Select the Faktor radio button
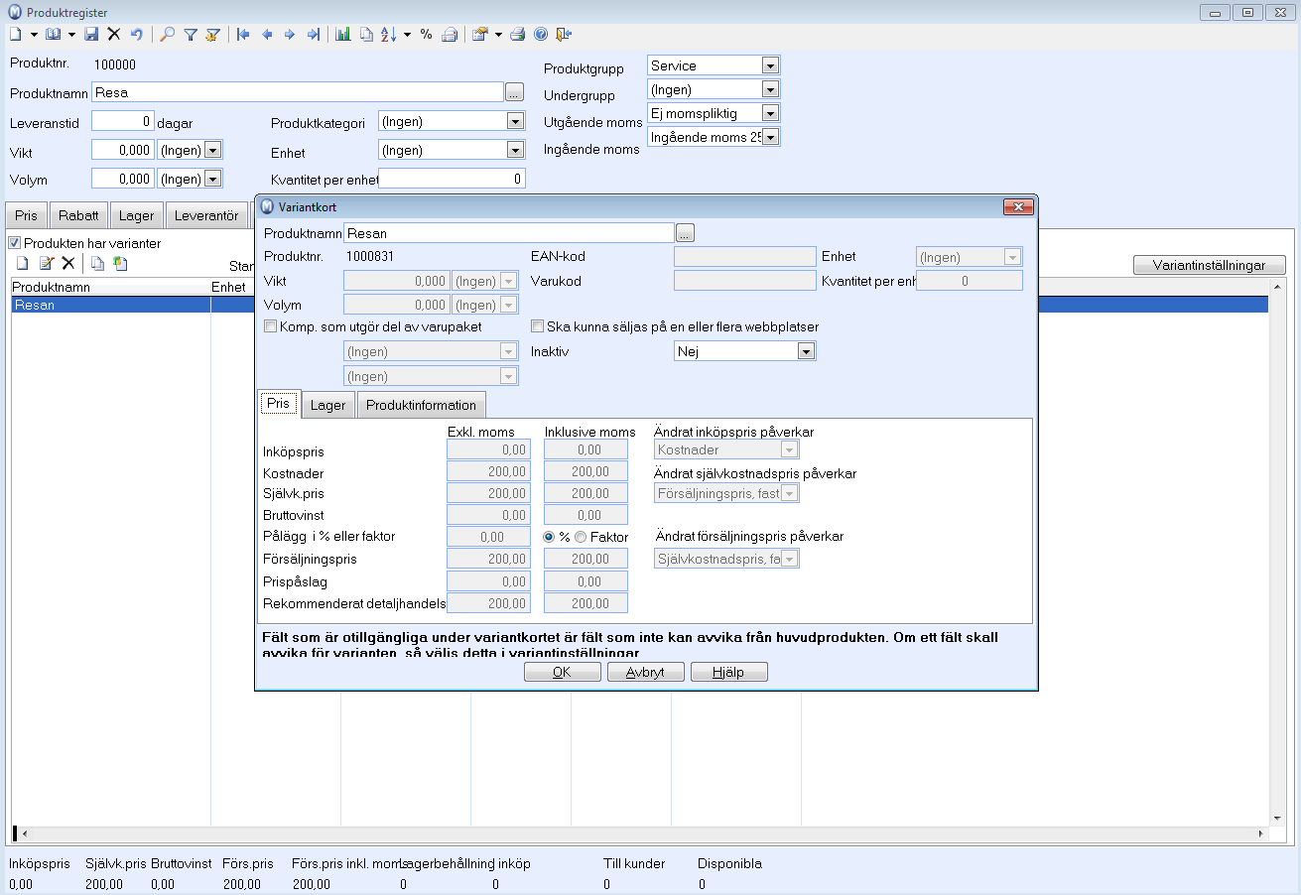Viewport: 1301px width, 895px height. coord(581,537)
